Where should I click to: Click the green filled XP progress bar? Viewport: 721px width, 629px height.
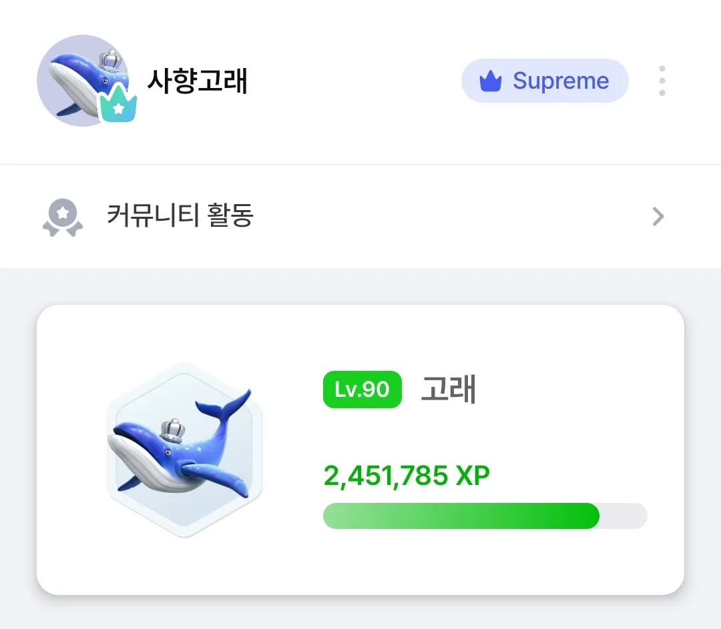click(x=461, y=516)
